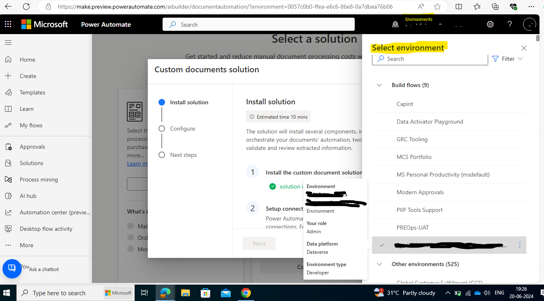Click the AI hub icon
544x301 pixels.
coord(8,196)
